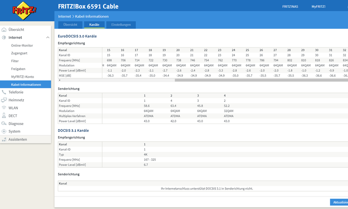Screen dimensions: 348x209
Task: Click Kabel-Informationen in the breadcrumb
Action: click(x=92, y=17)
